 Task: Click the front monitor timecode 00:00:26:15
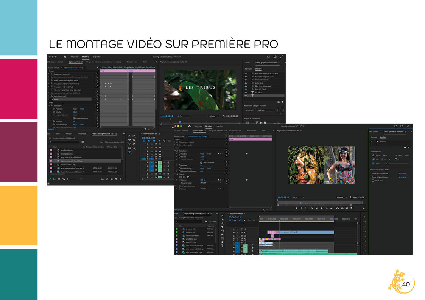click(x=283, y=198)
